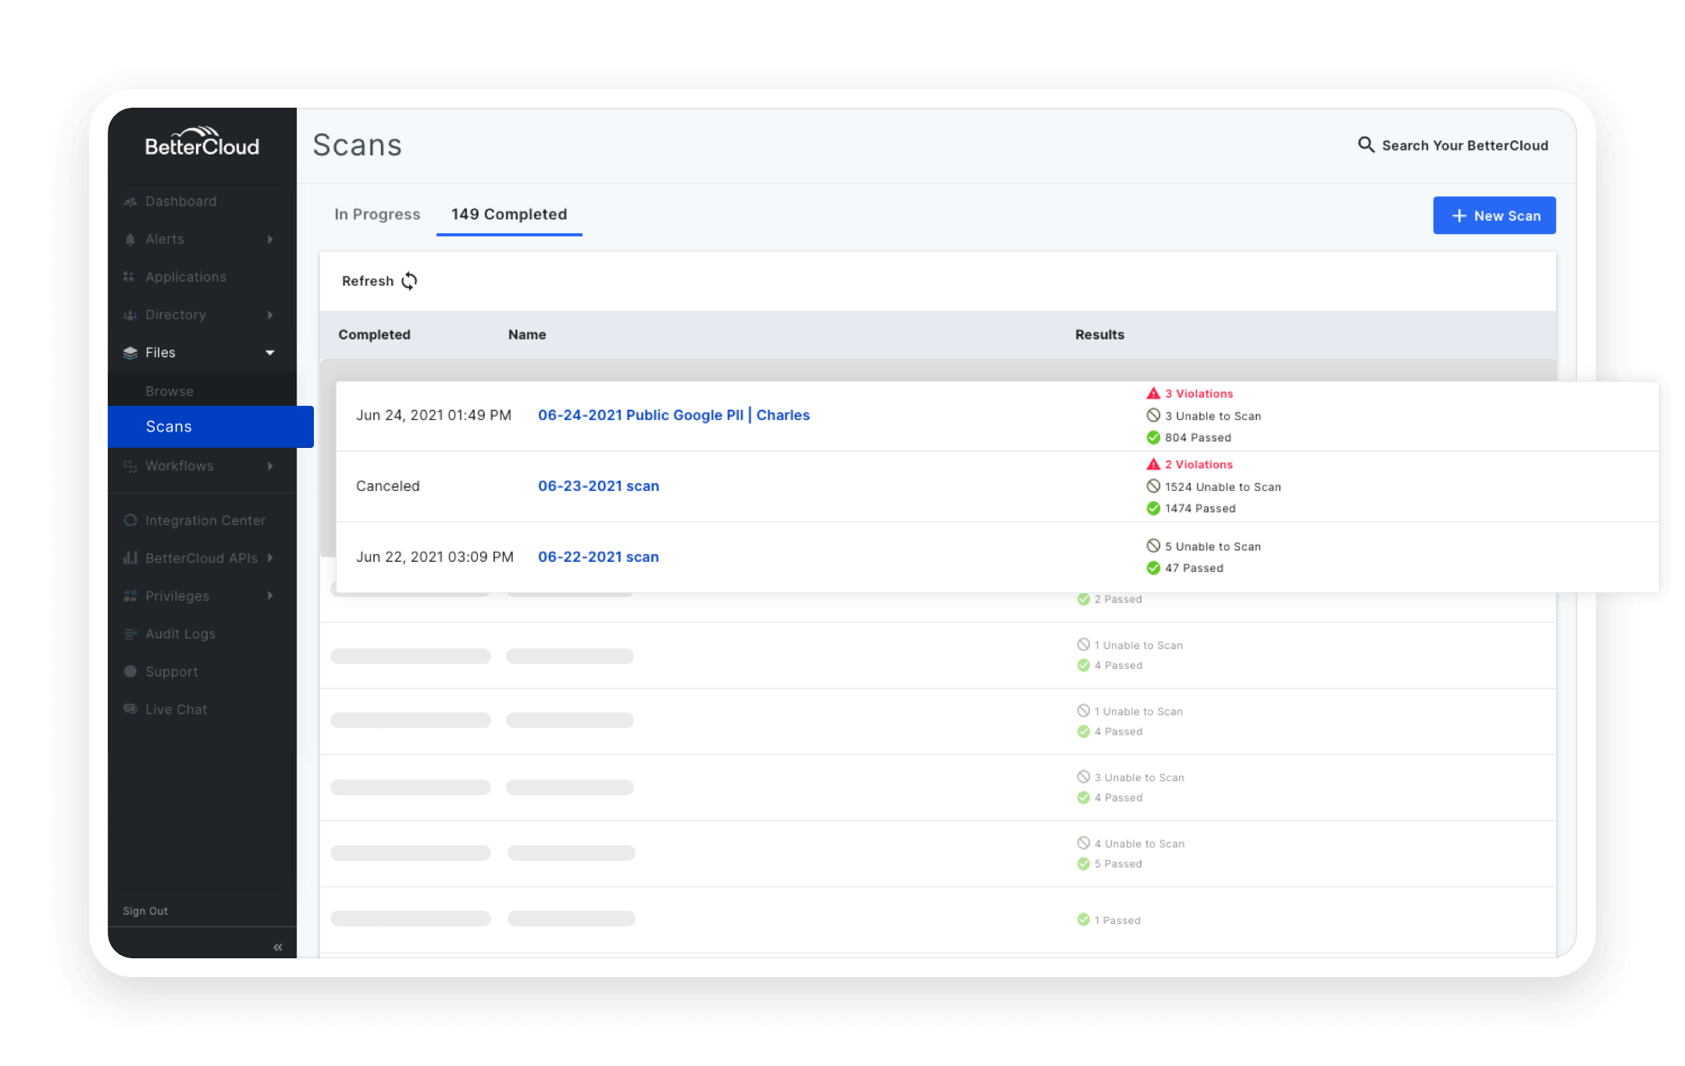Click the Canceled status text
Screen dimensions: 1685x1066
pyautogui.click(x=388, y=486)
